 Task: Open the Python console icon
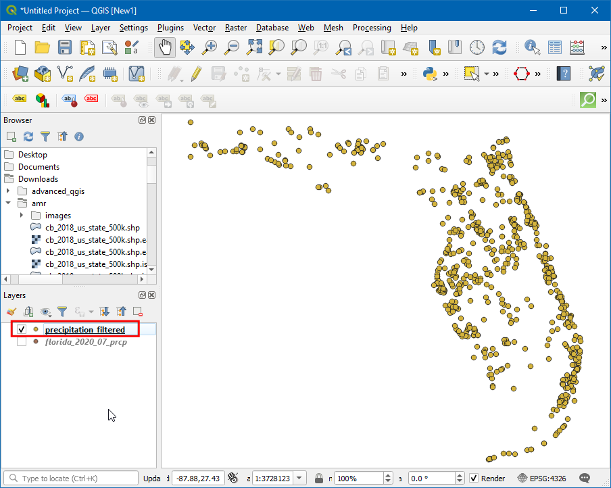click(429, 73)
